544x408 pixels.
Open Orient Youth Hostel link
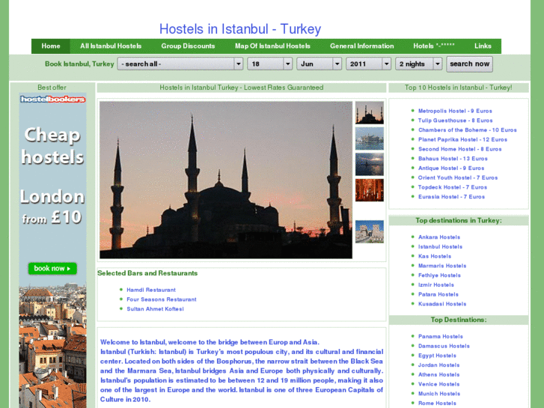tap(458, 177)
